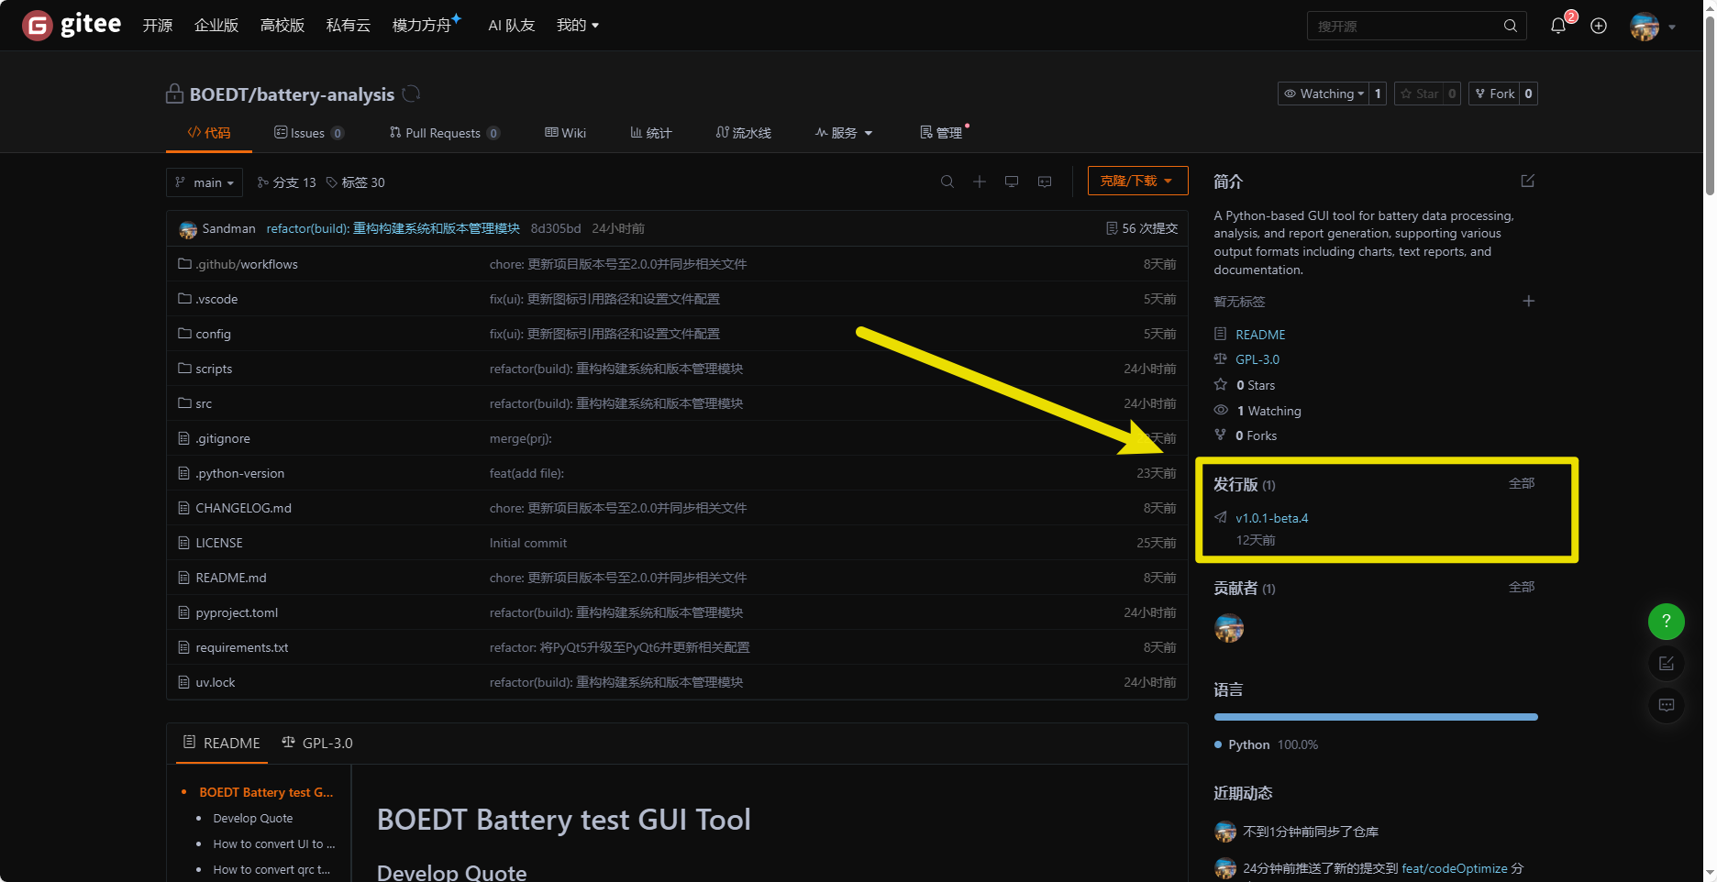The image size is (1717, 882).
Task: Click the plus create-new icon in header
Action: tap(1599, 26)
